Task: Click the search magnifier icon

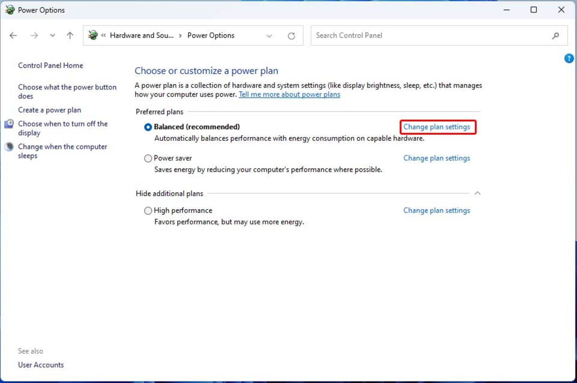Action: pos(555,36)
